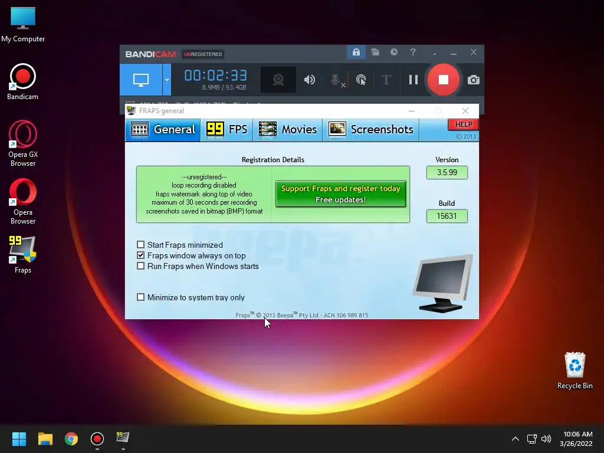Viewport: 604px width, 453px height.
Task: Open Bandicam help question mark
Action: pos(413,52)
